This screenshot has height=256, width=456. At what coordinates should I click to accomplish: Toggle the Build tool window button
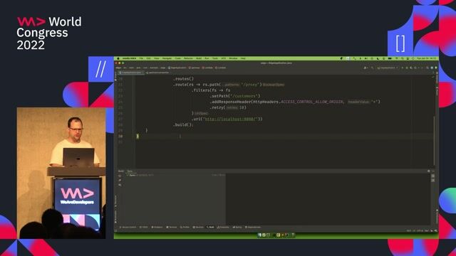pos(211,228)
